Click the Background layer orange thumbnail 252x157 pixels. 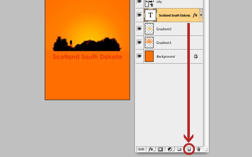149,56
